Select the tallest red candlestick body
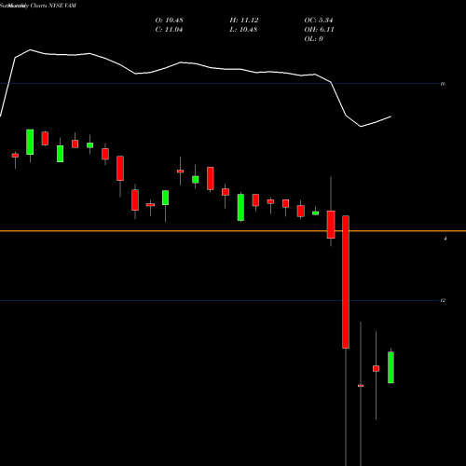 tap(346, 282)
